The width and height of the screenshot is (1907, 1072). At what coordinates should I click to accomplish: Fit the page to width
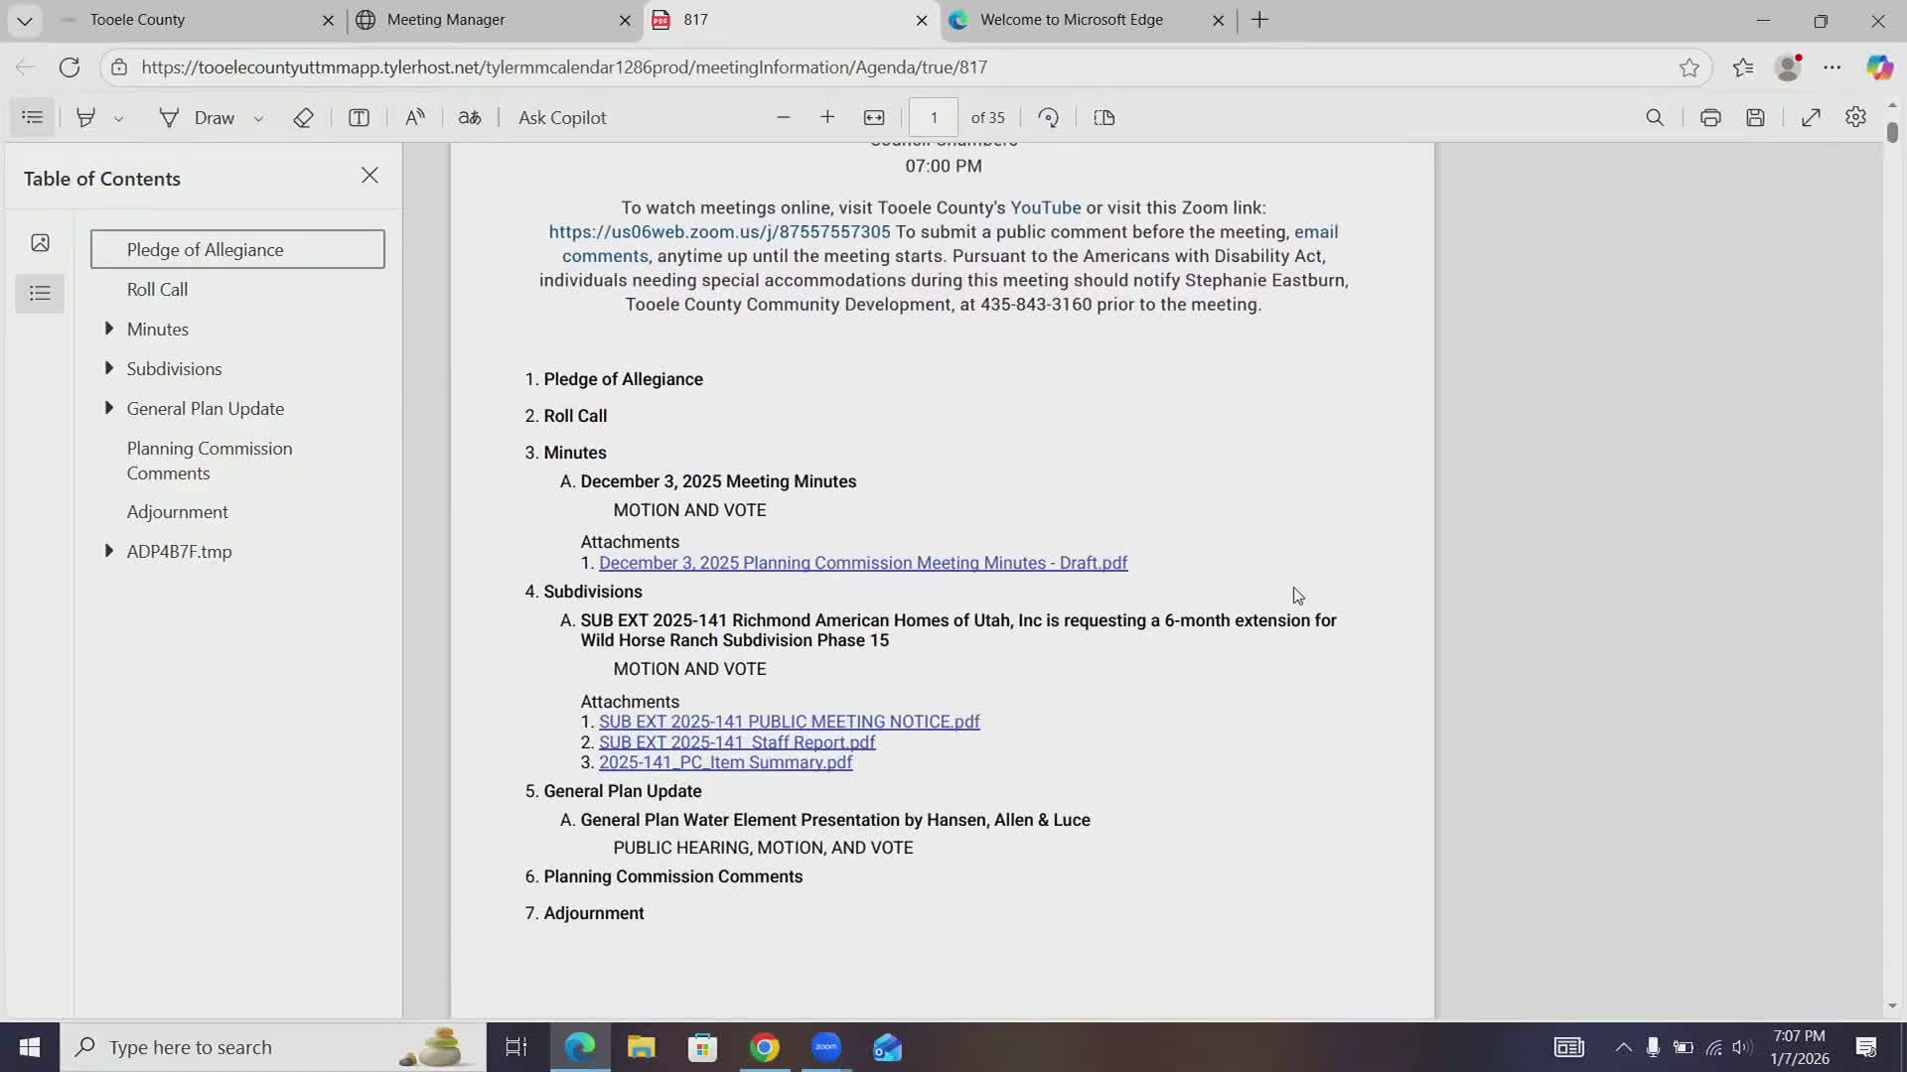click(874, 117)
